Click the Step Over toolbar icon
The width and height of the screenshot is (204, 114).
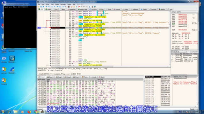tap(55, 7)
